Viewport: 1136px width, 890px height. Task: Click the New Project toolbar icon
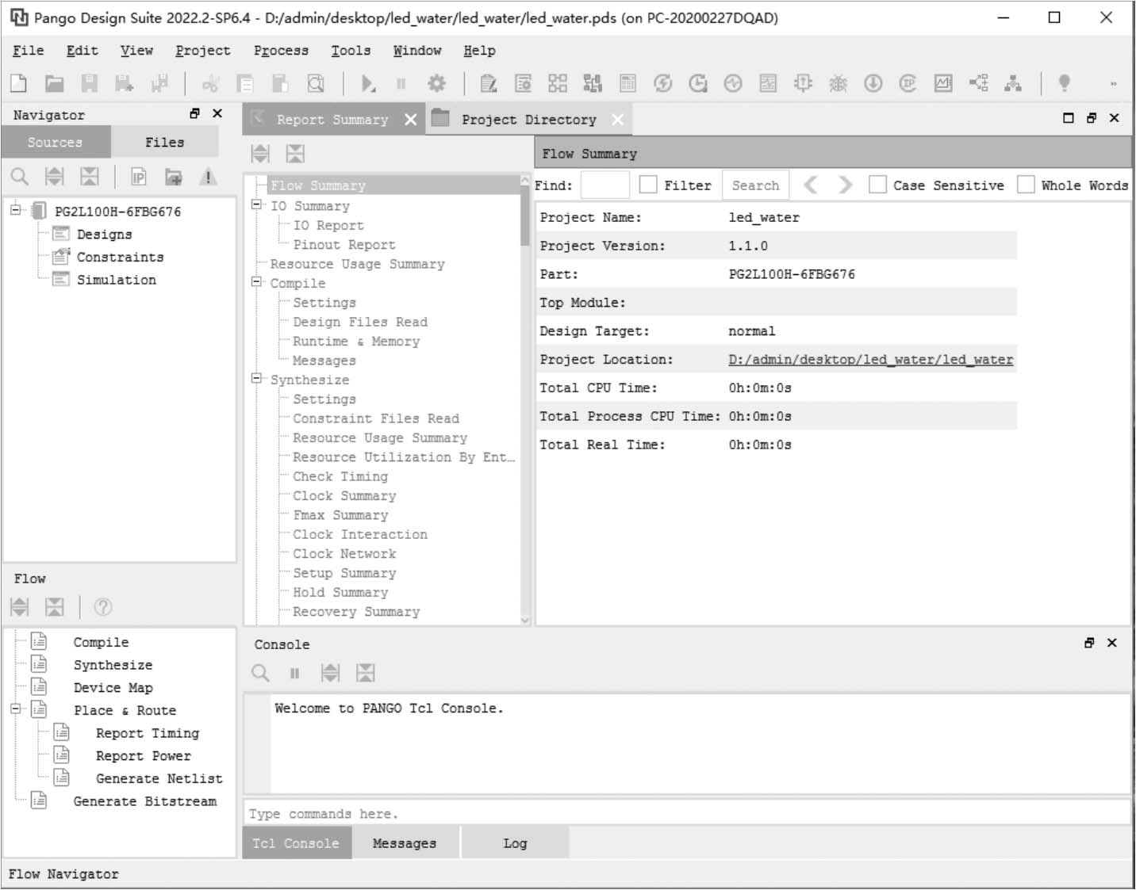18,83
